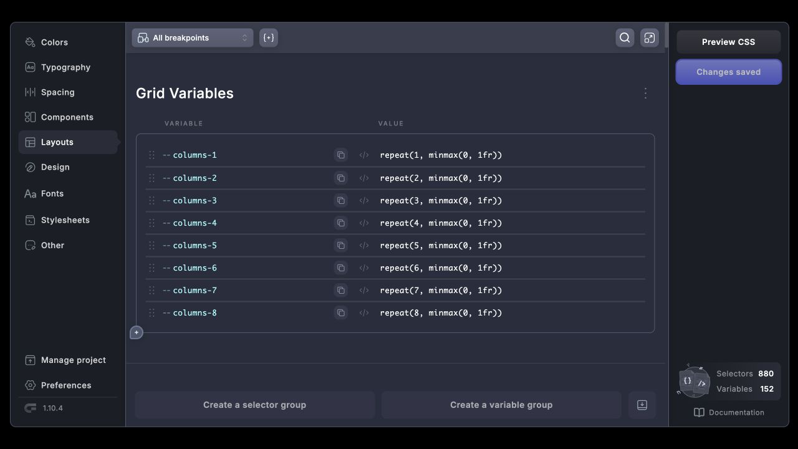798x449 pixels.
Task: Open the Design section
Action: 68,167
